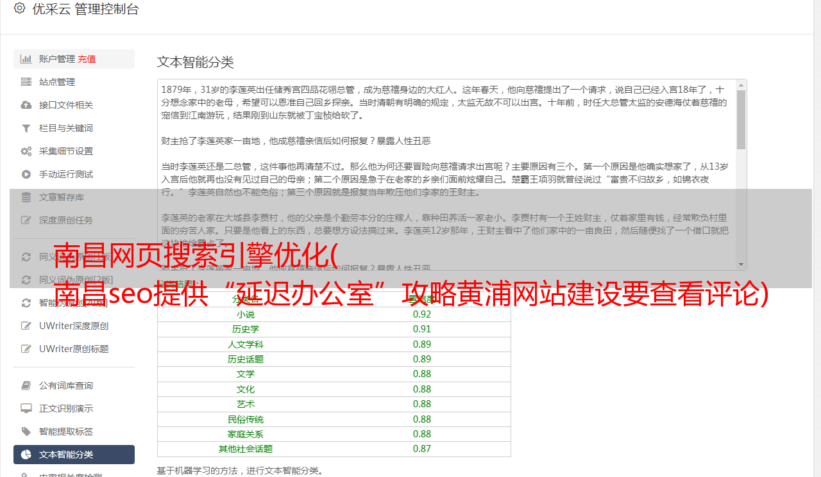Click the database icon for 文章暂存库
Screen dimensions: 821x477
click(x=26, y=197)
